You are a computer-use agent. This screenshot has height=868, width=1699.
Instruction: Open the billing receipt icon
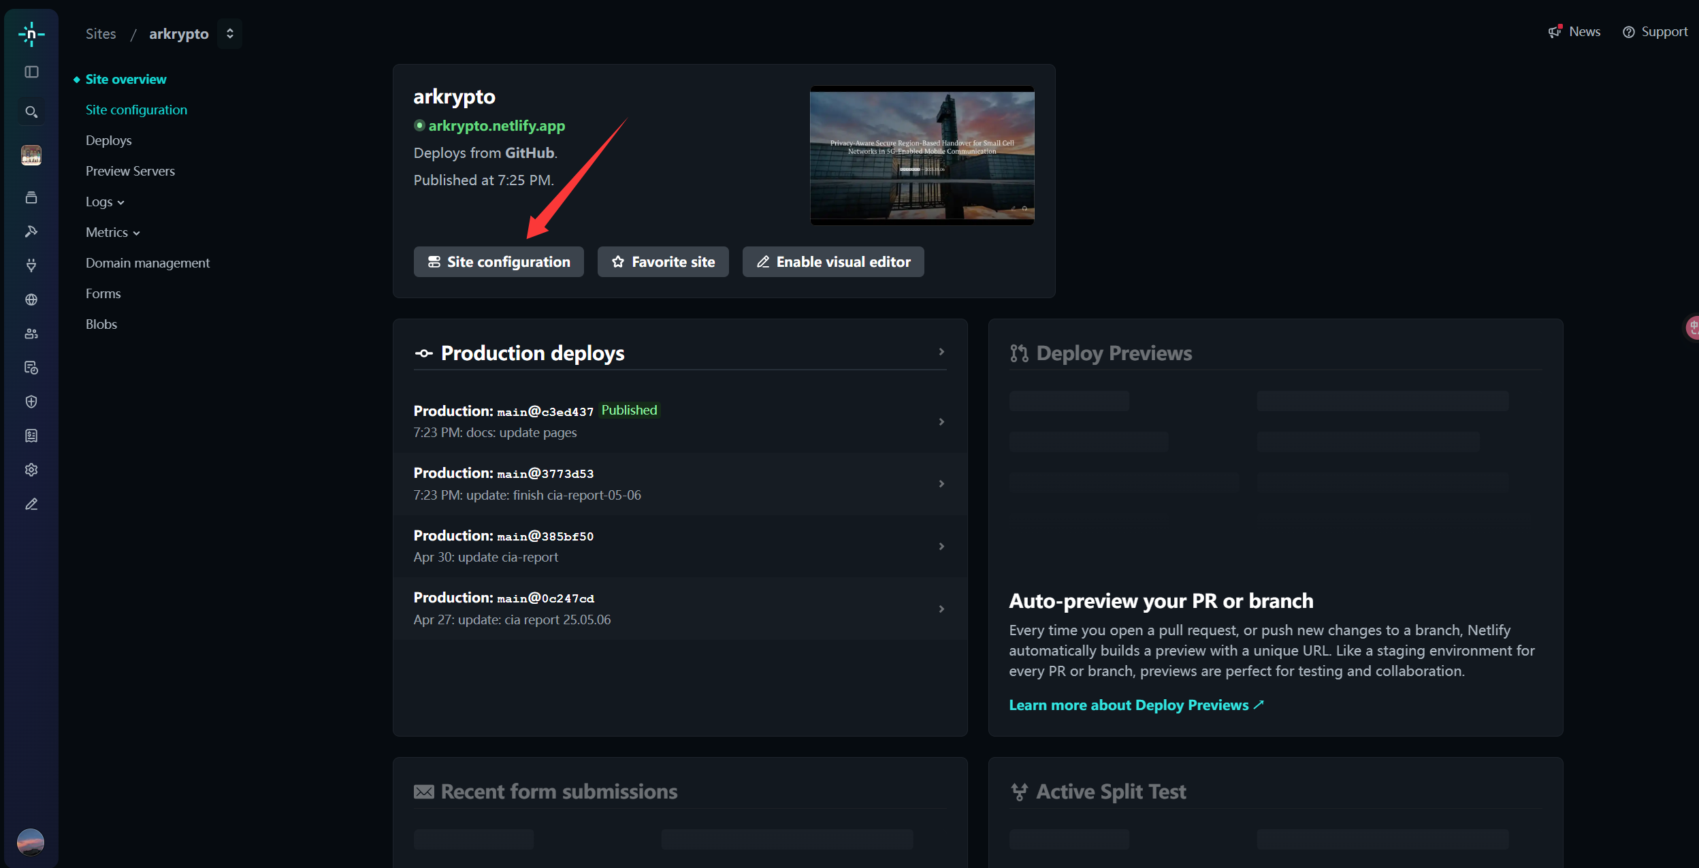click(31, 436)
